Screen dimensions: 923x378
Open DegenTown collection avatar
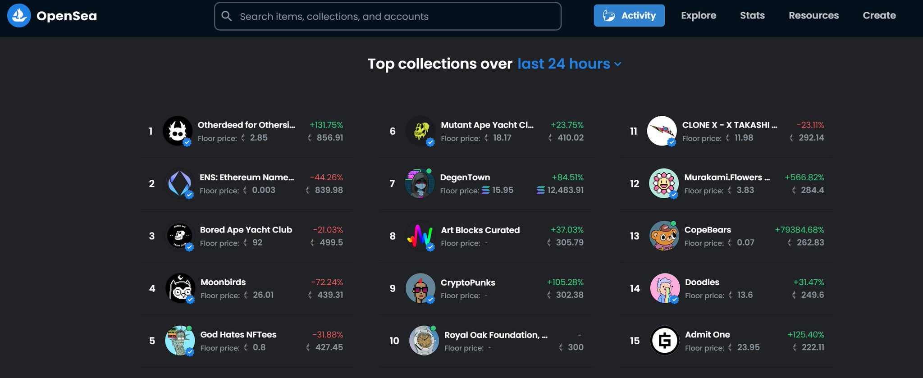[x=420, y=183]
